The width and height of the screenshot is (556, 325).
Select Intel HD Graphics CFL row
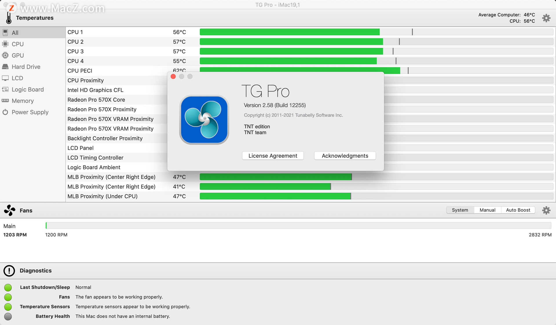pos(117,90)
